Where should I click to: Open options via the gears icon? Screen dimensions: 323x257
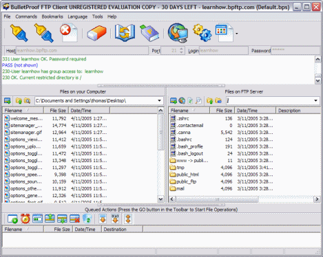click(x=202, y=33)
